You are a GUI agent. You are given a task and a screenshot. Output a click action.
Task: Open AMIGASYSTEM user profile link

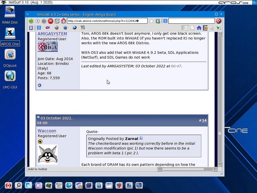tap(52, 34)
